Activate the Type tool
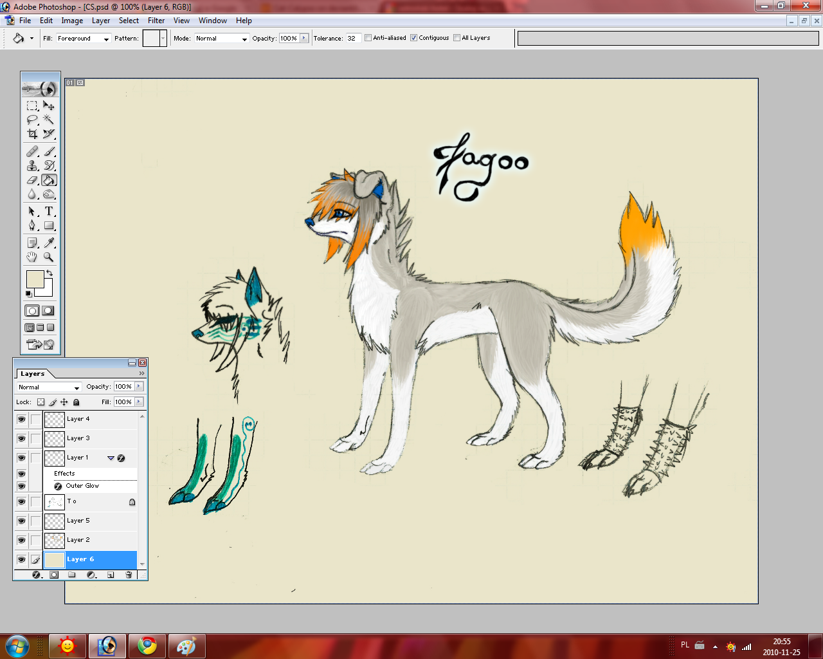The height and width of the screenshot is (659, 823). click(x=50, y=211)
